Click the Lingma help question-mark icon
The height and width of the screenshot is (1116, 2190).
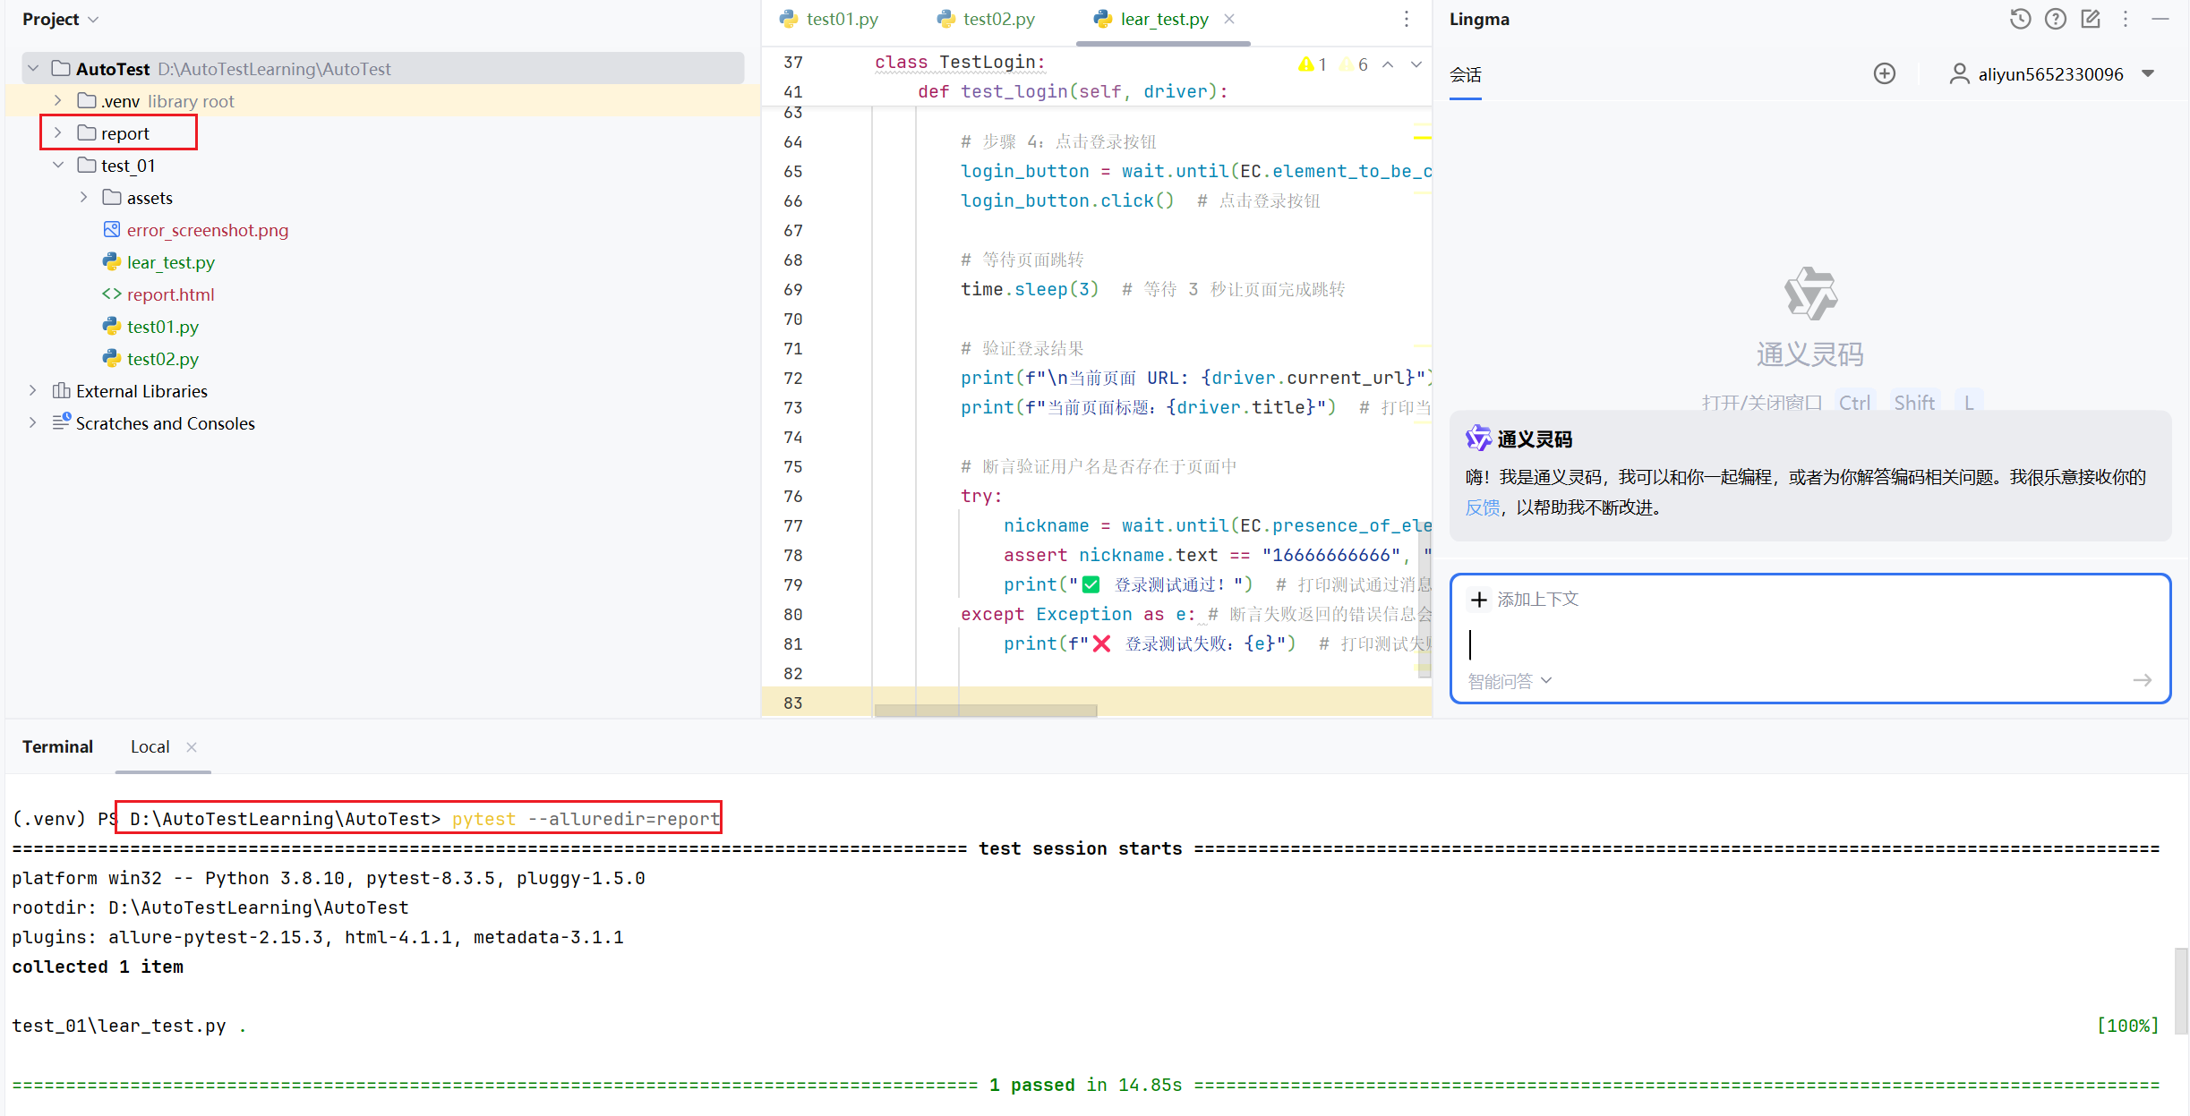(x=2055, y=19)
